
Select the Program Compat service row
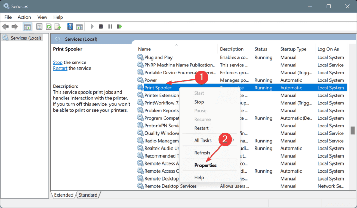(x=242, y=118)
